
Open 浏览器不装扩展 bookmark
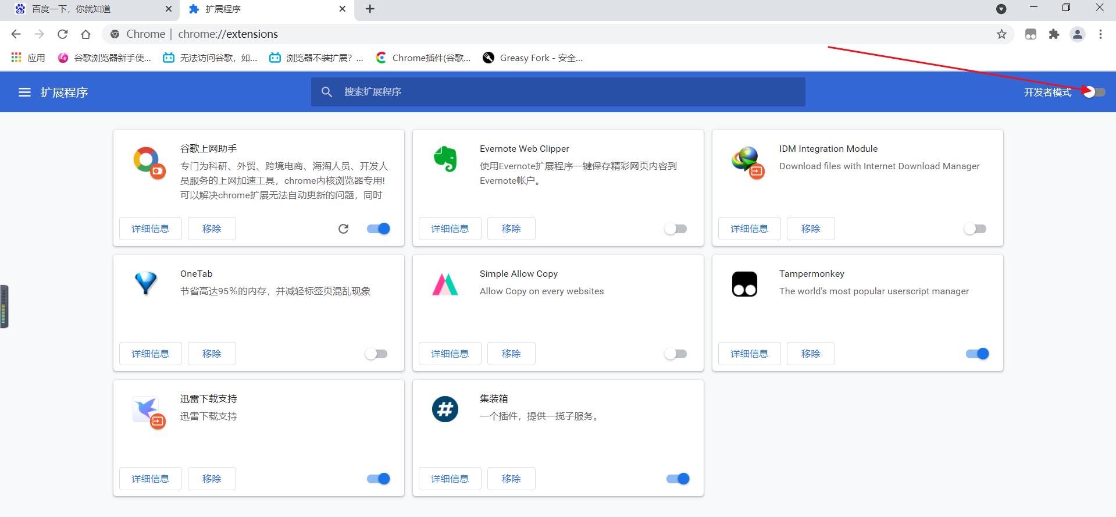[x=316, y=58]
